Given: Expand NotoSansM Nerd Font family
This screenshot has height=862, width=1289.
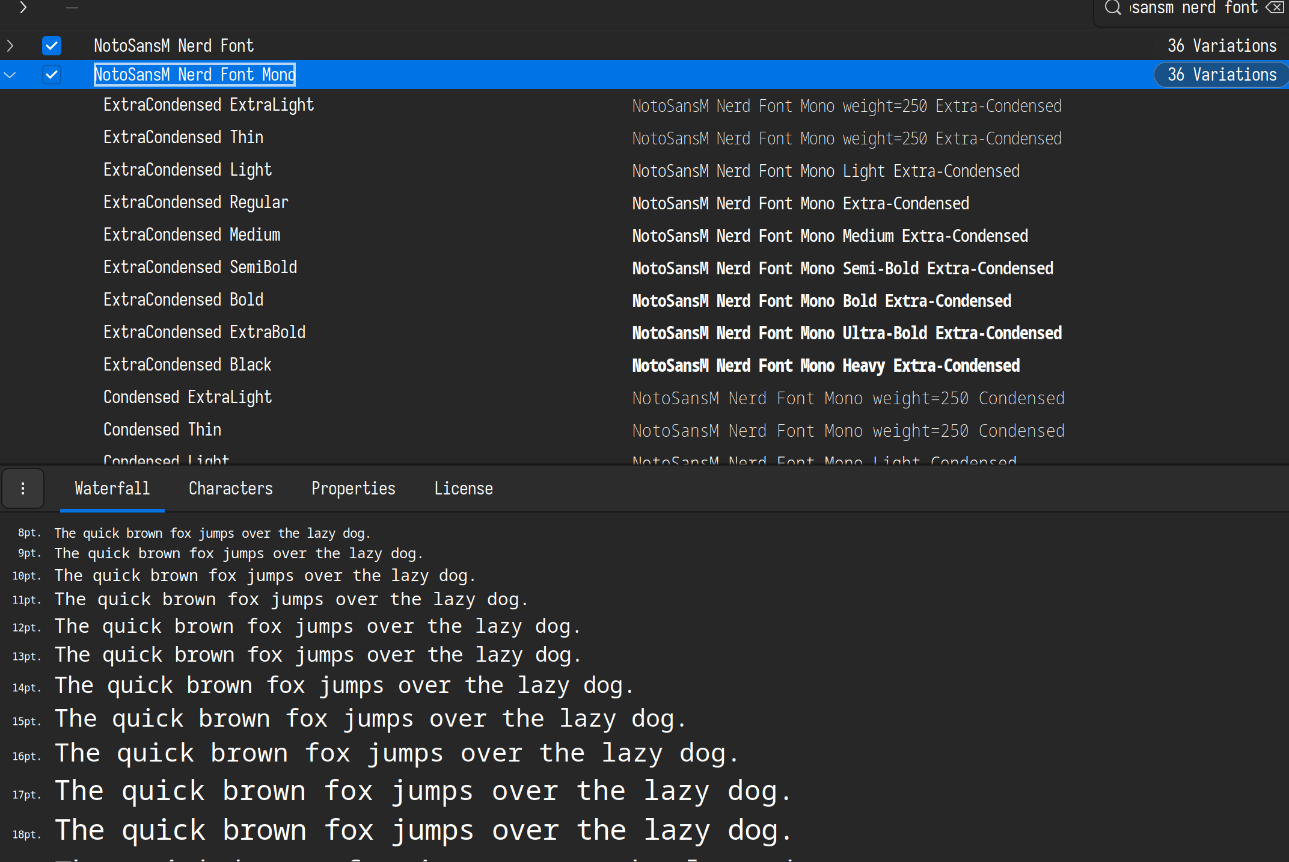Looking at the screenshot, I should pos(10,46).
